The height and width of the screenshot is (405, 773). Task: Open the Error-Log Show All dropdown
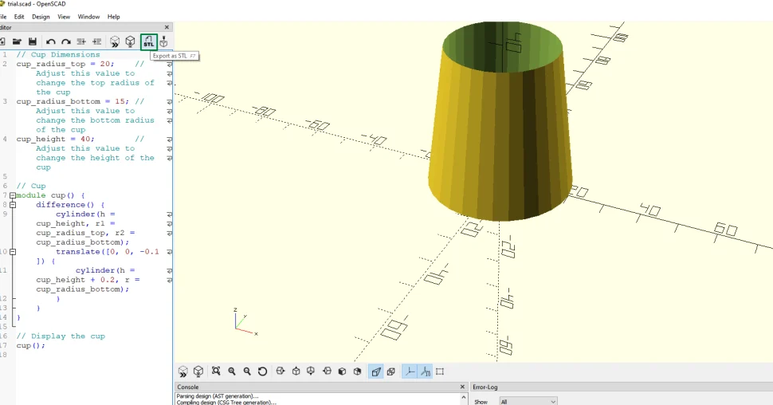coord(528,402)
